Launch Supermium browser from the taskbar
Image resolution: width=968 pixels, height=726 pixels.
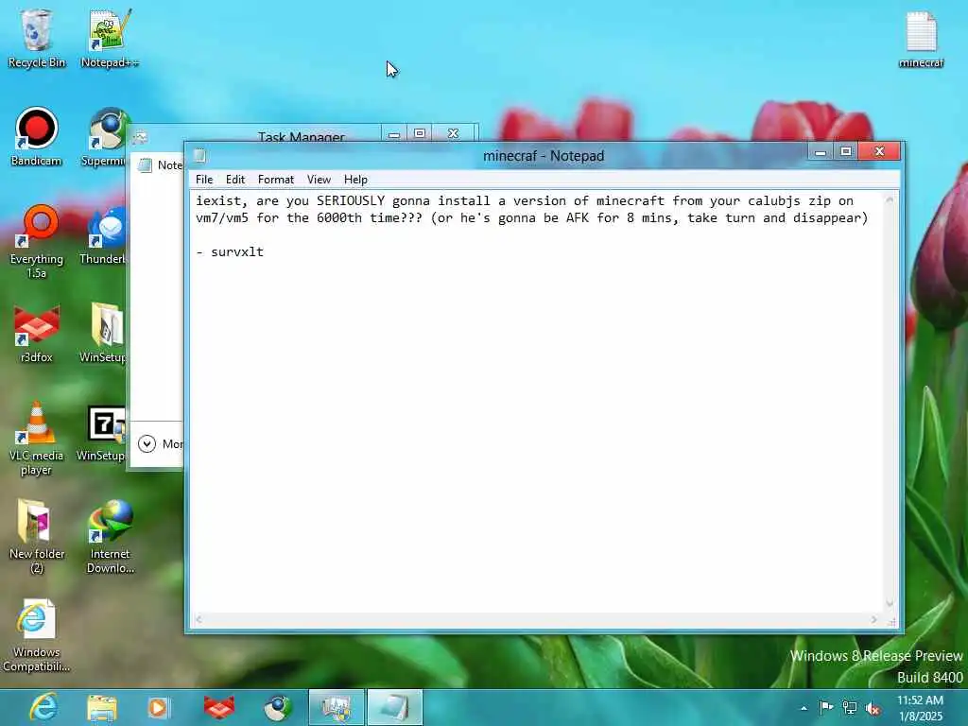click(x=279, y=707)
